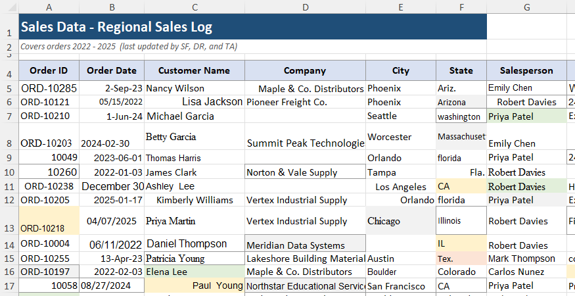Select customer Ashley Lee
This screenshot has width=575, height=296.
point(195,186)
